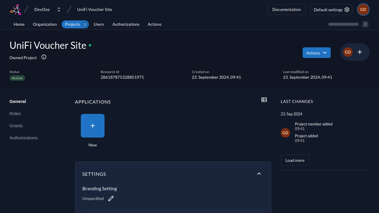Viewport: 379px width, 213px height.
Task: Collapse the Settings section
Action: click(x=259, y=174)
